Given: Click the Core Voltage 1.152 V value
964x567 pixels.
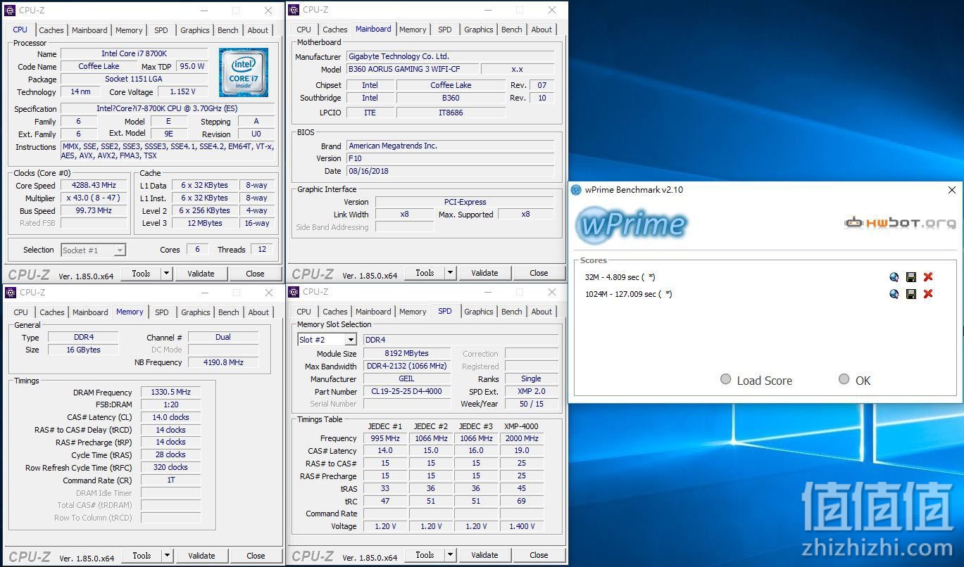Looking at the screenshot, I should click(182, 91).
